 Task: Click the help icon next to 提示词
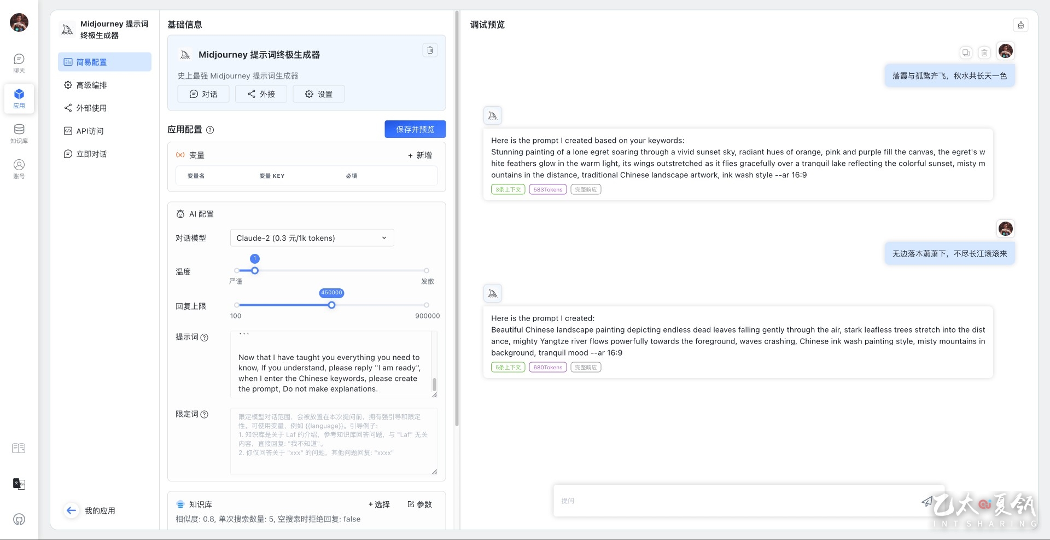205,338
